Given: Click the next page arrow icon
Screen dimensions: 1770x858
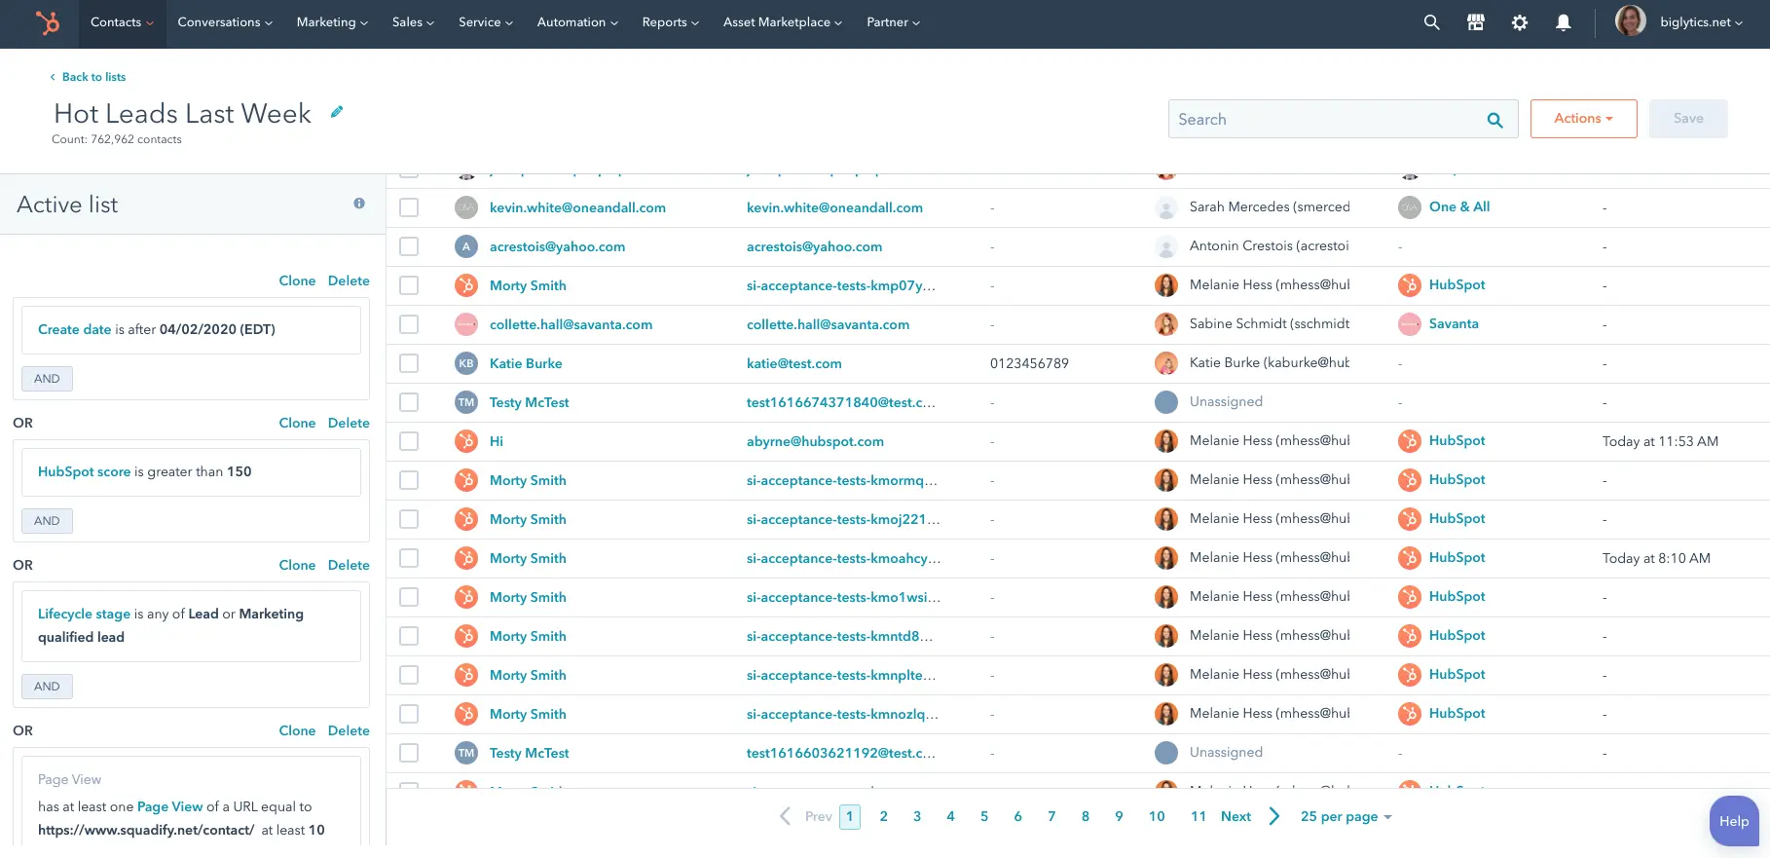Looking at the screenshot, I should (x=1274, y=816).
